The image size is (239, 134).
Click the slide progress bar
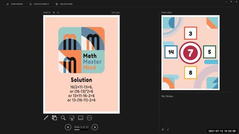[x=81, y=130]
